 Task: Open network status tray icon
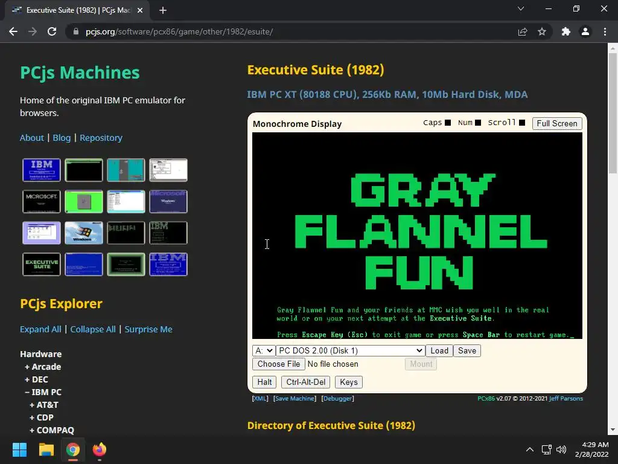546,449
